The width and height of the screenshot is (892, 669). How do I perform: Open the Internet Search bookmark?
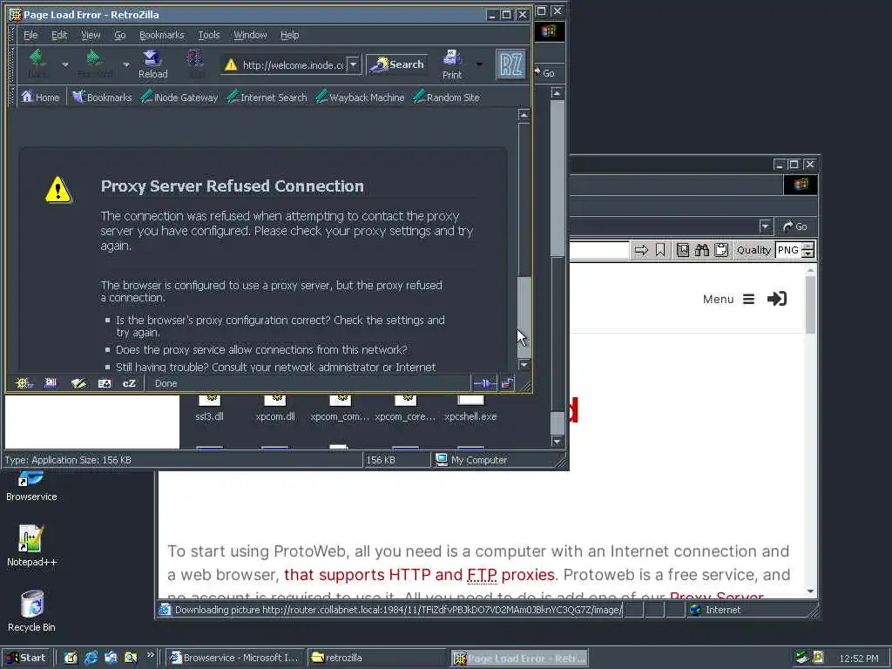coord(267,98)
